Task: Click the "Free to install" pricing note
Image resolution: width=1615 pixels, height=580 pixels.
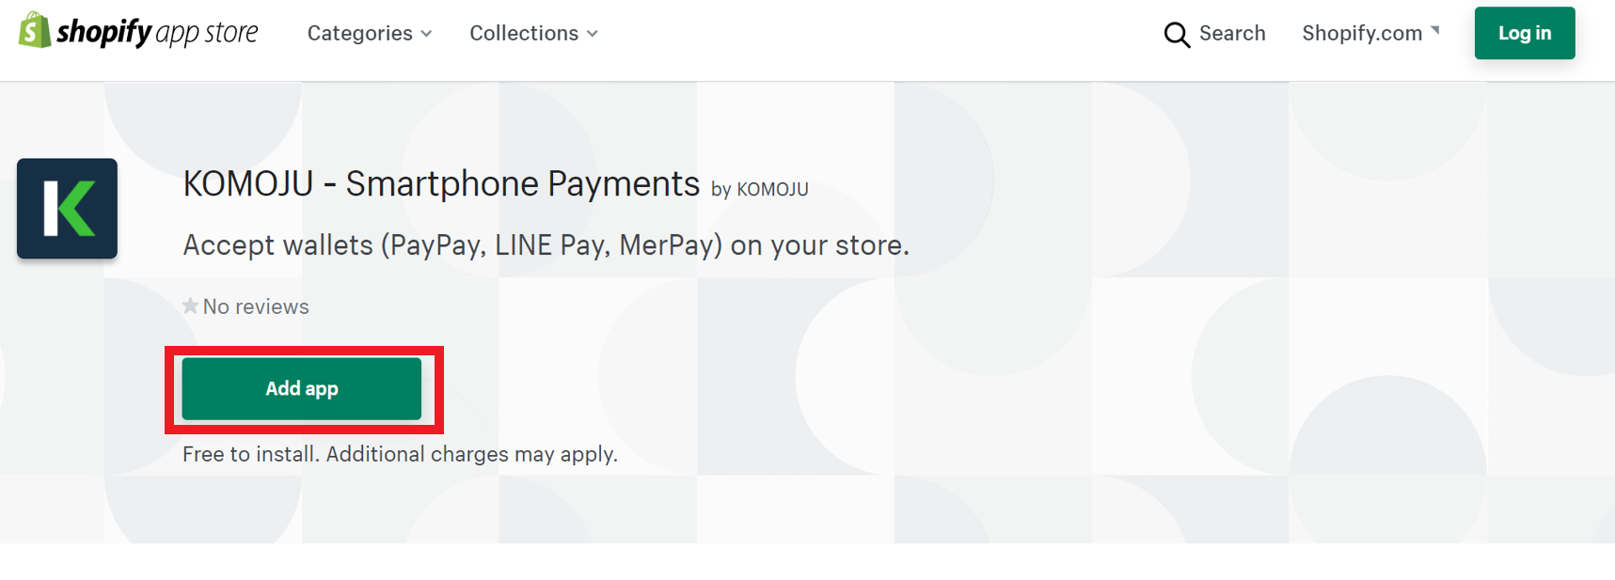Action: click(x=400, y=454)
